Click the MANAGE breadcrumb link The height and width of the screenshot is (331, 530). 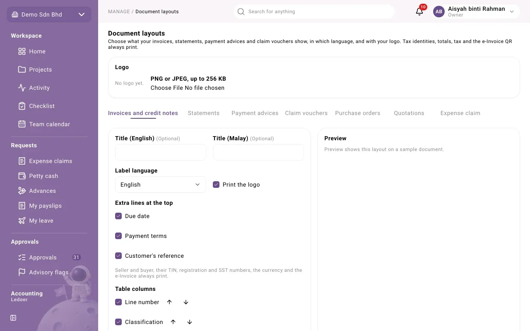[x=119, y=12]
